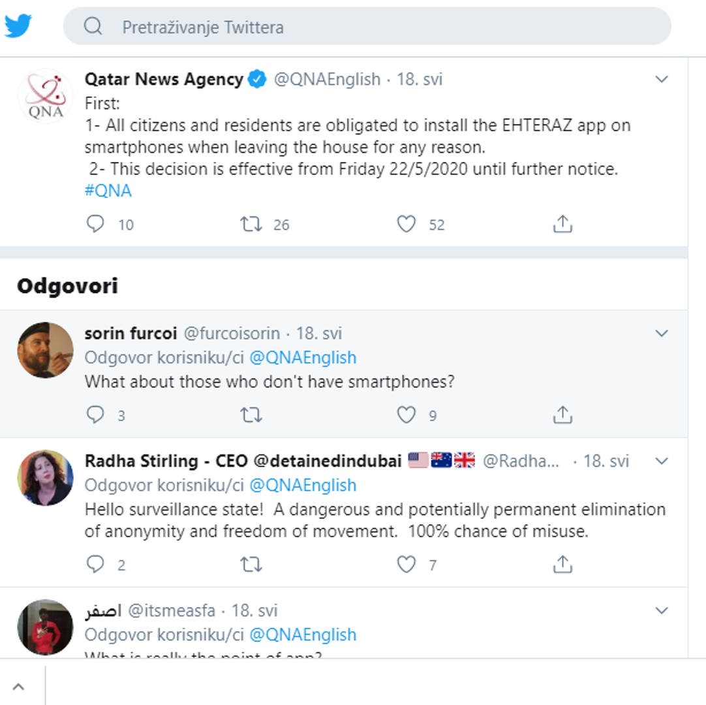Open Qatar News Agency tweet options chevron
Viewport: 706px width, 705px height.
662,80
